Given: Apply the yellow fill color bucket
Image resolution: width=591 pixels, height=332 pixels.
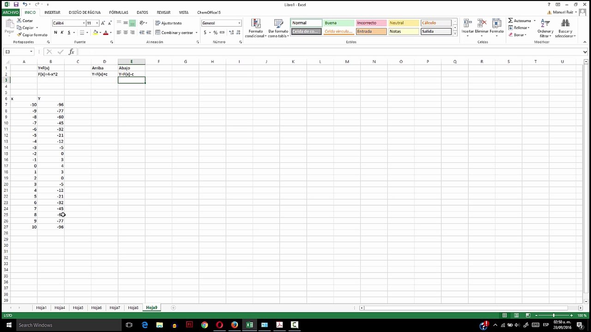Looking at the screenshot, I should 95,33.
